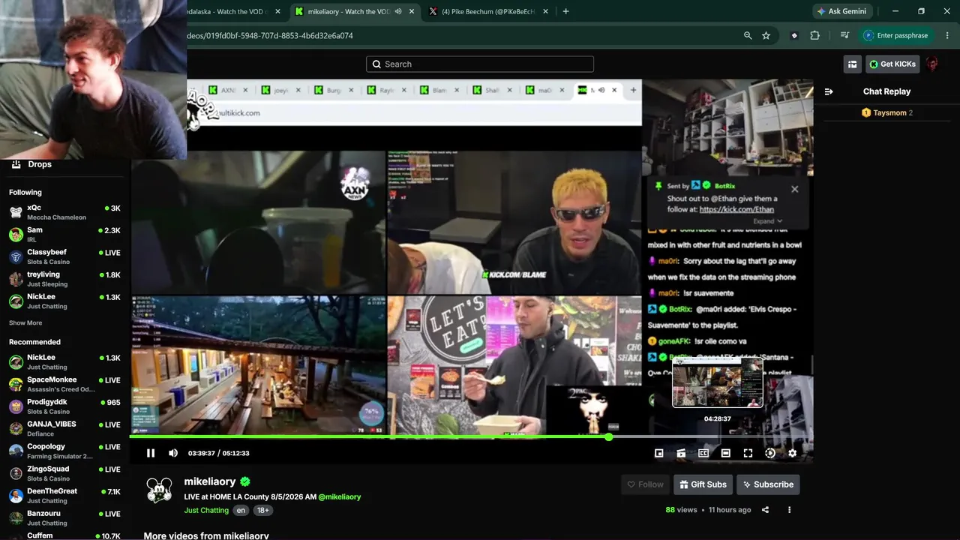Open the picture-in-picture mini player
This screenshot has width=960, height=540.
coord(659,453)
